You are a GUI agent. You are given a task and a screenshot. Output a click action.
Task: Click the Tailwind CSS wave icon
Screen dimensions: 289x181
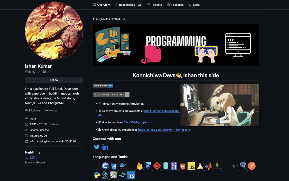tap(123, 175)
